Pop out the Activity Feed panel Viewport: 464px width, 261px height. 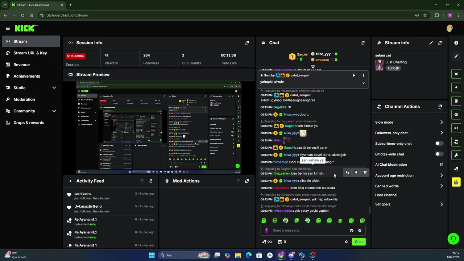pos(150,181)
